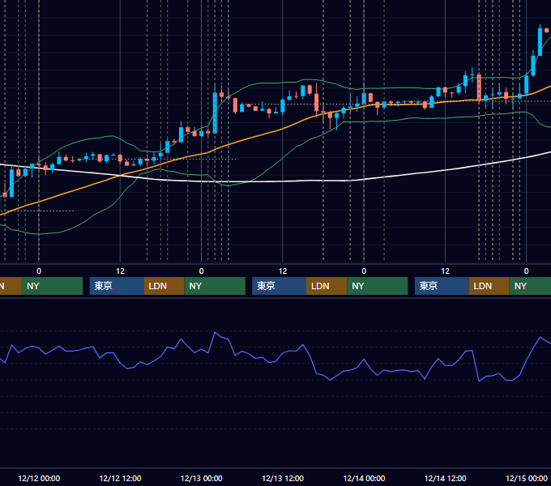
Task: Select the LDN session block right after 12/12 東京
Action: point(164,286)
